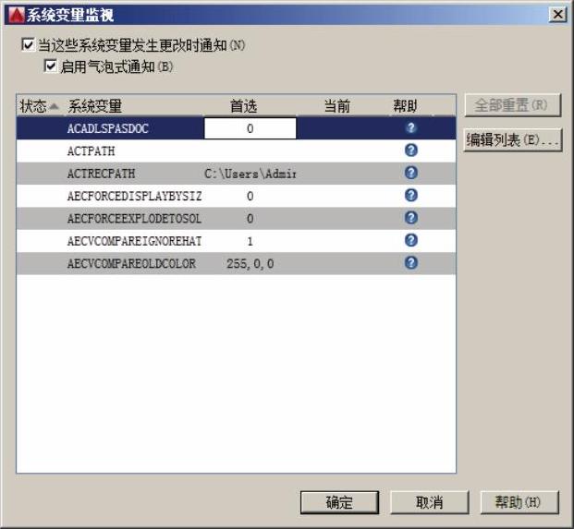Open help icon for AECFORCEDISPLAYBYSIZ
The width and height of the screenshot is (574, 529).
[411, 195]
